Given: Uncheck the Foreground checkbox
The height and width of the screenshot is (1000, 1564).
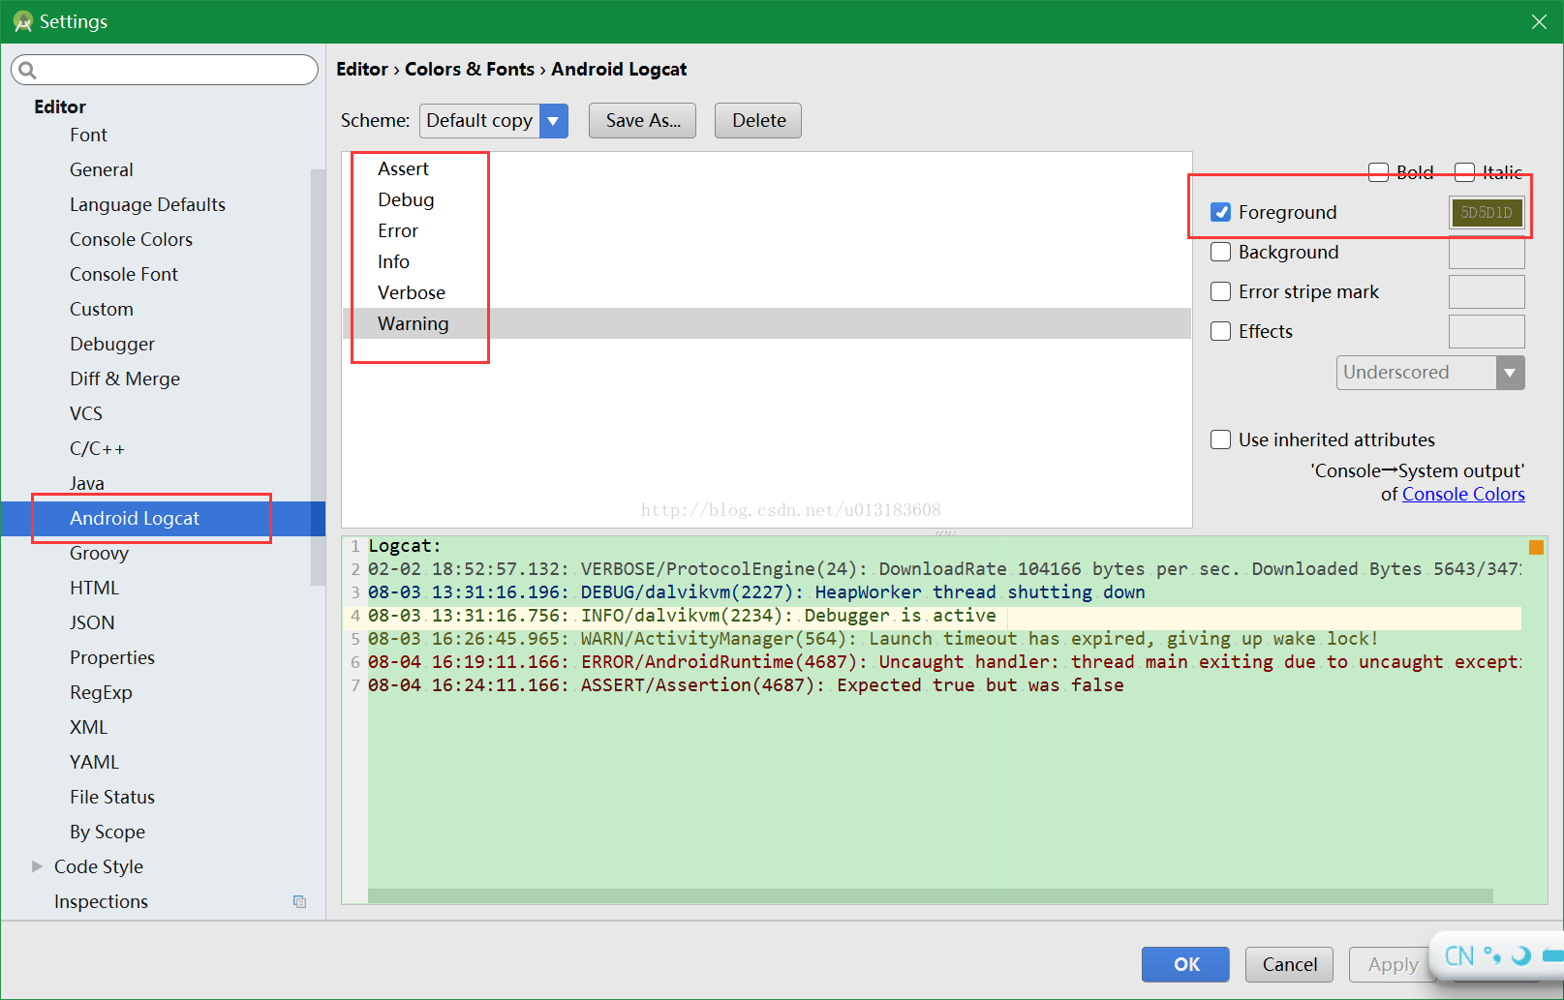Looking at the screenshot, I should pyautogui.click(x=1221, y=212).
